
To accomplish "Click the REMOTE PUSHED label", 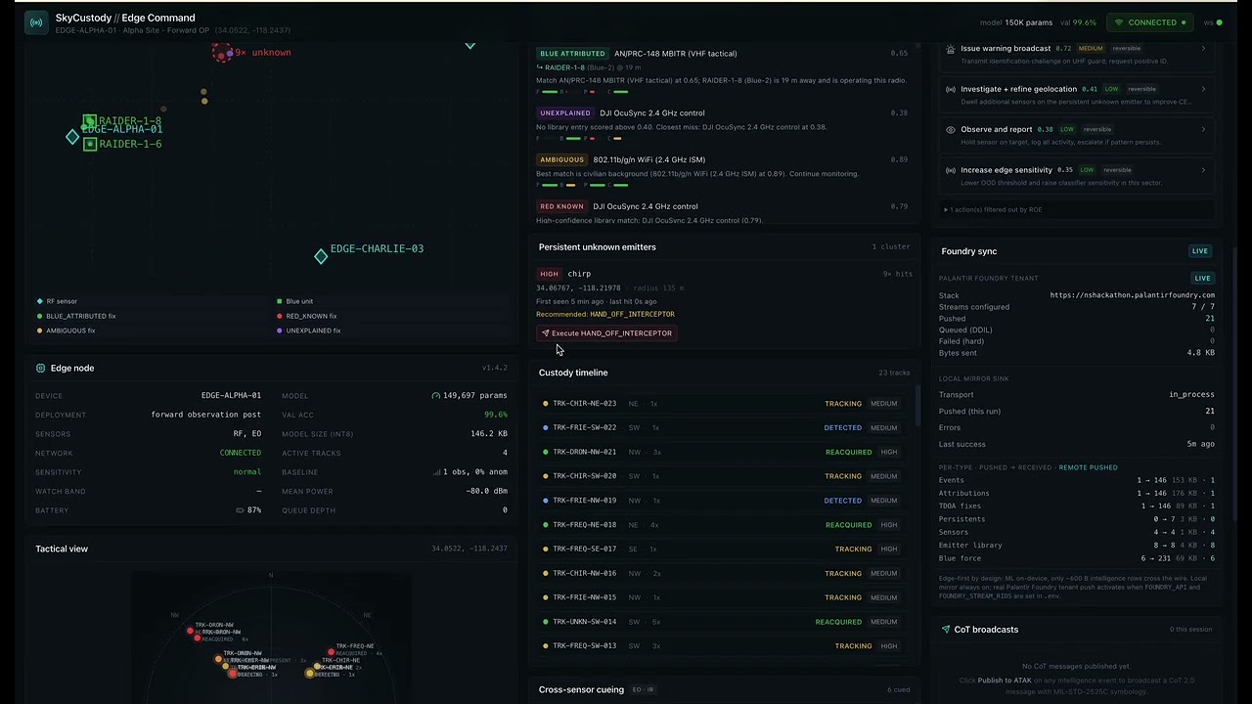I will pos(1088,467).
